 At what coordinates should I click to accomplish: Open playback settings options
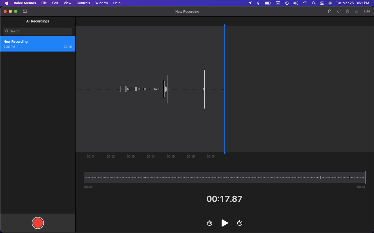click(356, 11)
